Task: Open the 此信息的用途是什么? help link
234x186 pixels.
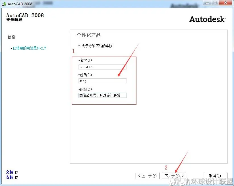Action: (29, 48)
